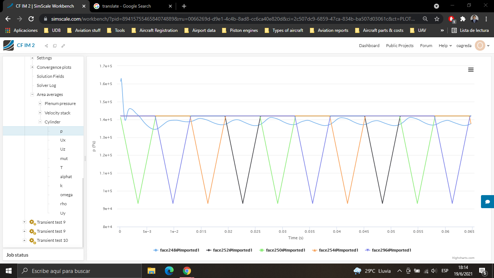494x278 pixels.
Task: Click the copy project icon
Action: point(55,46)
